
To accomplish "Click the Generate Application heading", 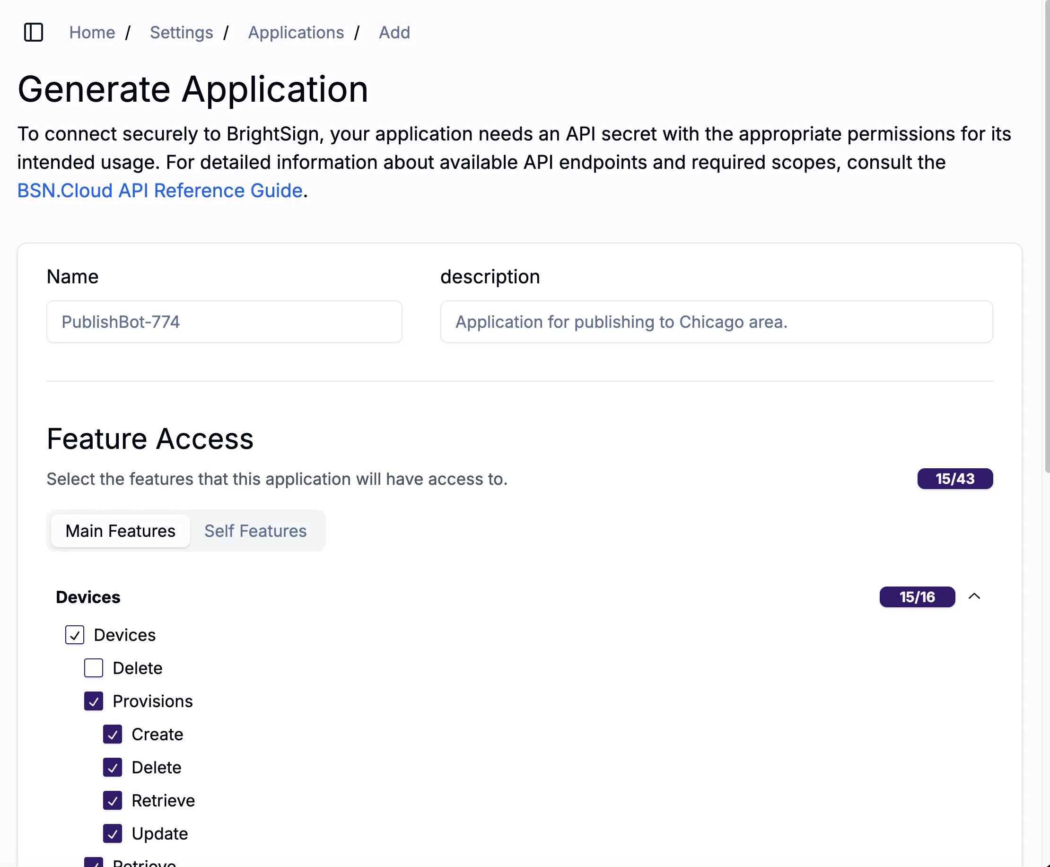I will [x=192, y=89].
